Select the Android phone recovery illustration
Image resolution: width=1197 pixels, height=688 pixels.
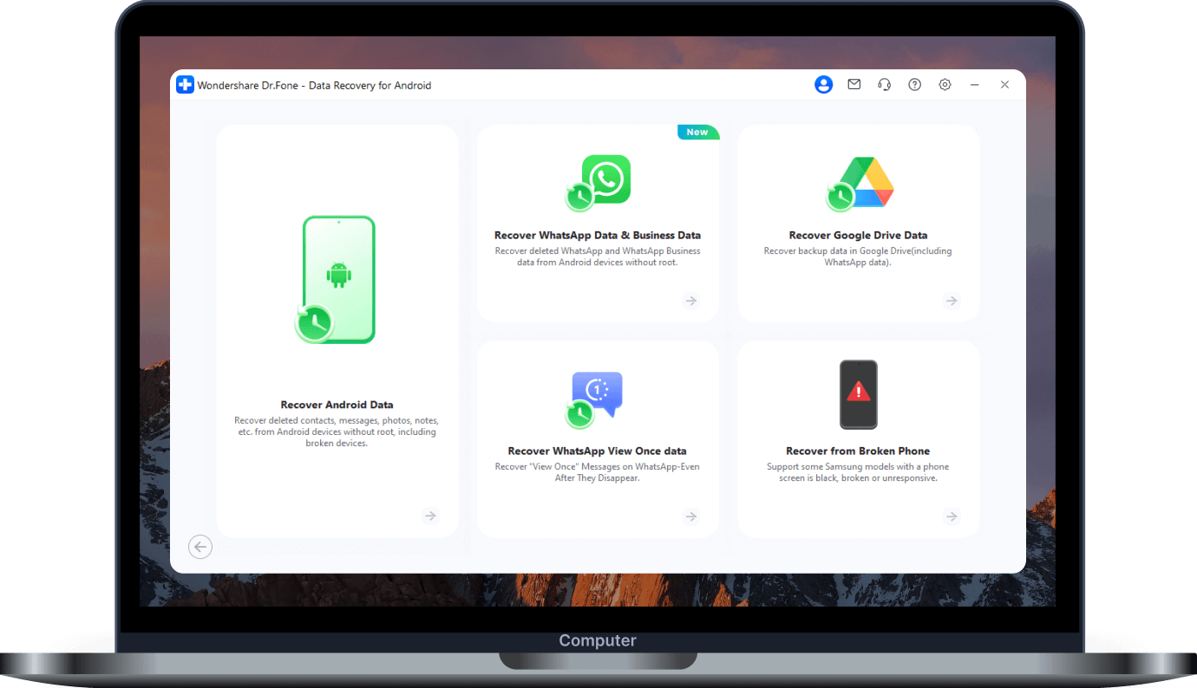pyautogui.click(x=337, y=279)
